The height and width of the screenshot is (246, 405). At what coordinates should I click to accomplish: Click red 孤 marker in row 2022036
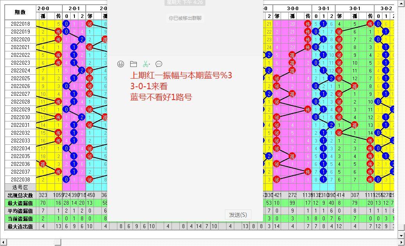(x=42, y=164)
